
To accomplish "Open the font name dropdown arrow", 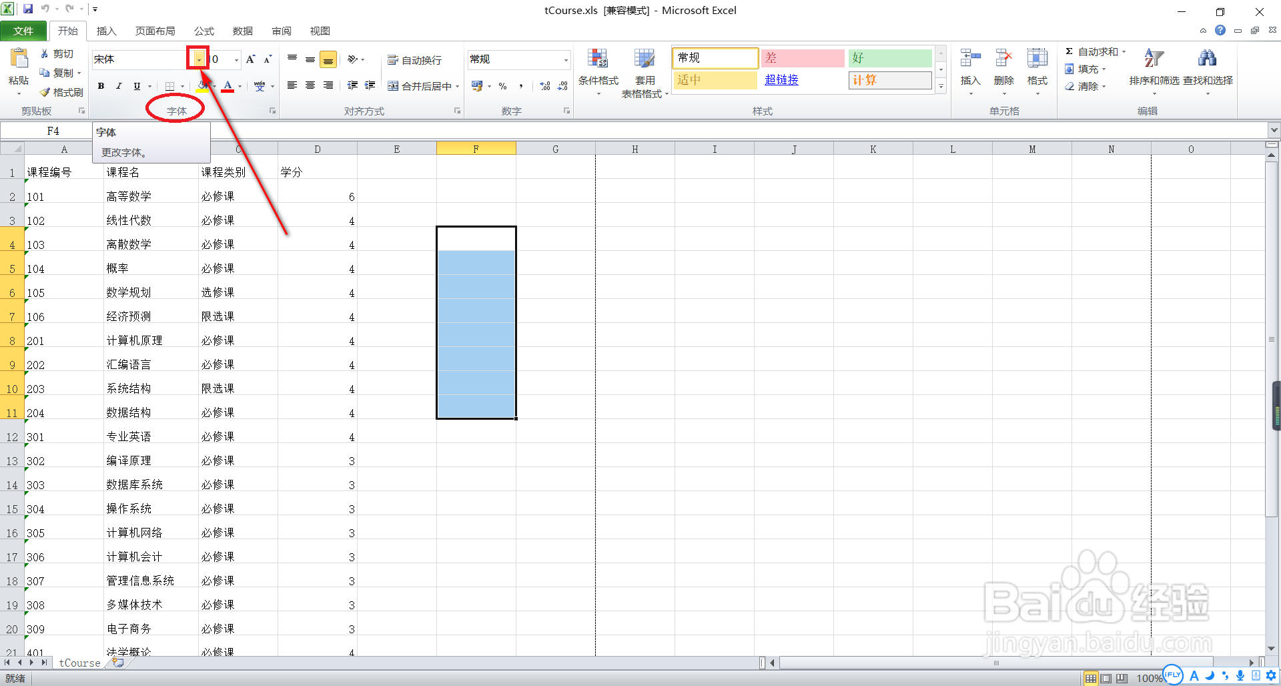I will [x=199, y=59].
